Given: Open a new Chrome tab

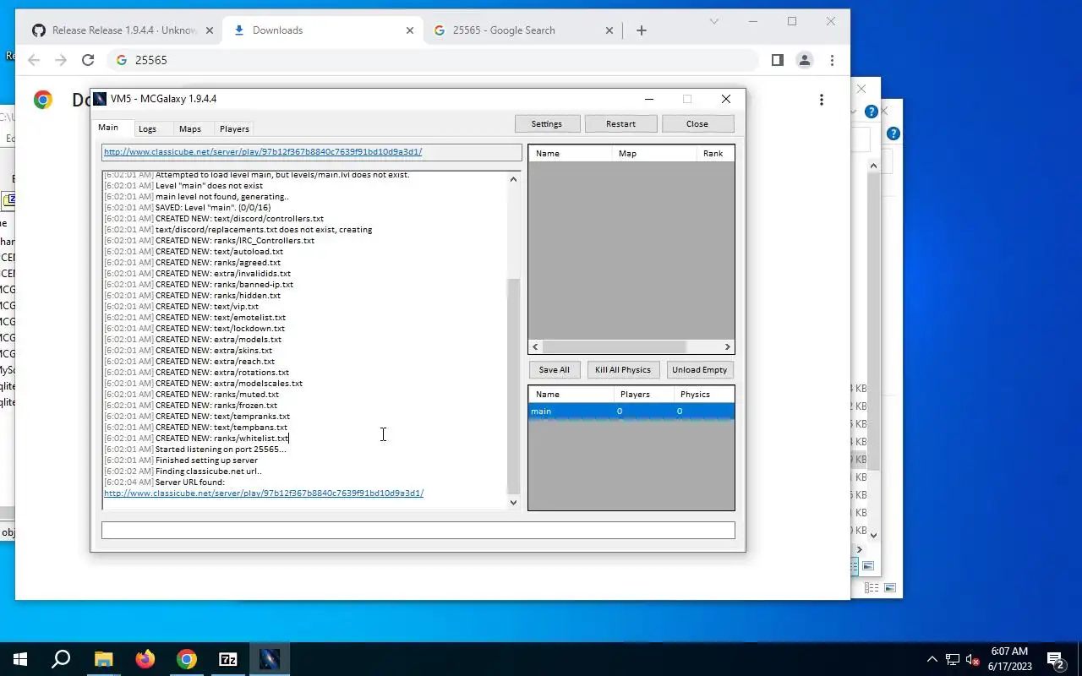Looking at the screenshot, I should tap(642, 30).
